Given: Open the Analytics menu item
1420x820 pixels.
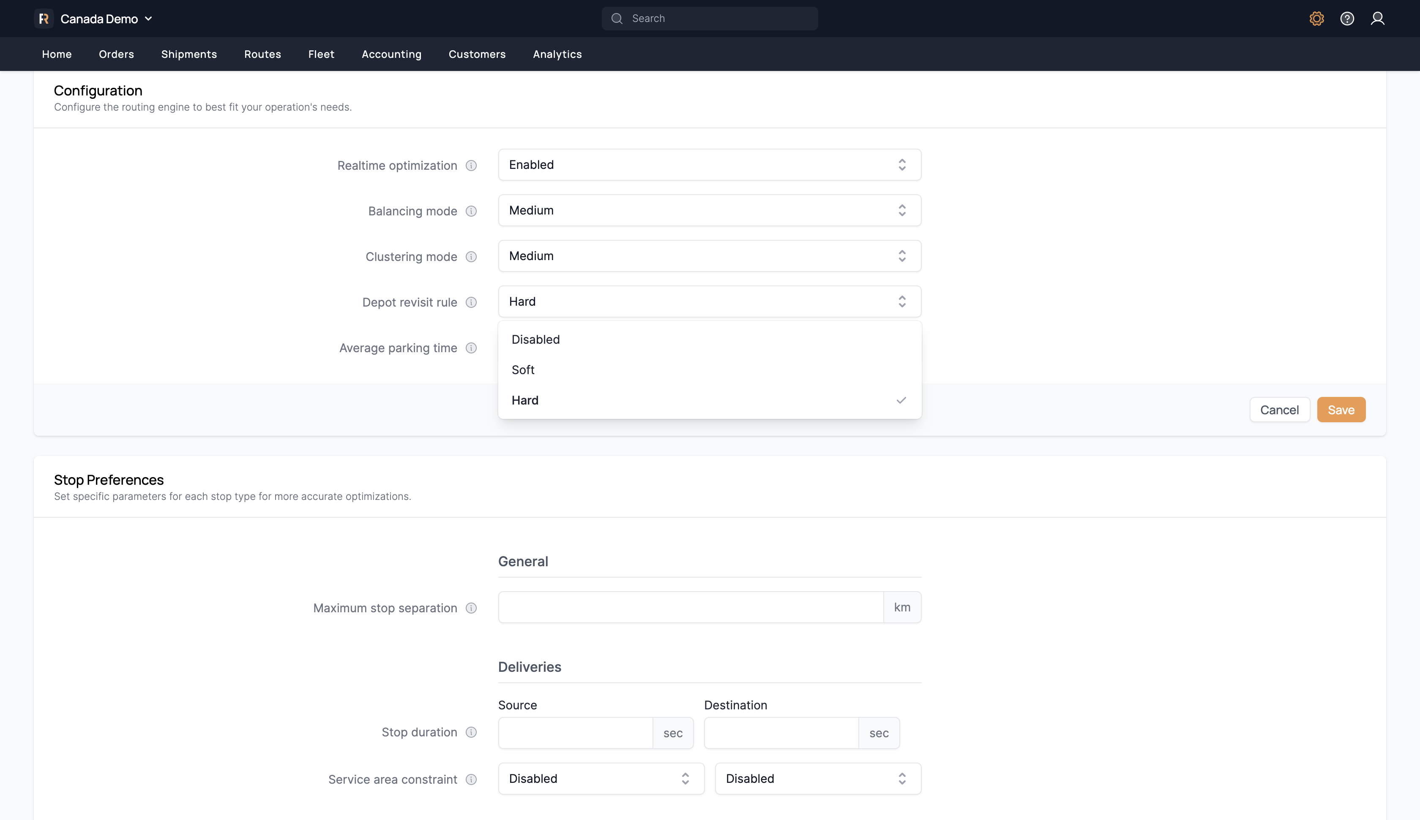Looking at the screenshot, I should coord(557,54).
